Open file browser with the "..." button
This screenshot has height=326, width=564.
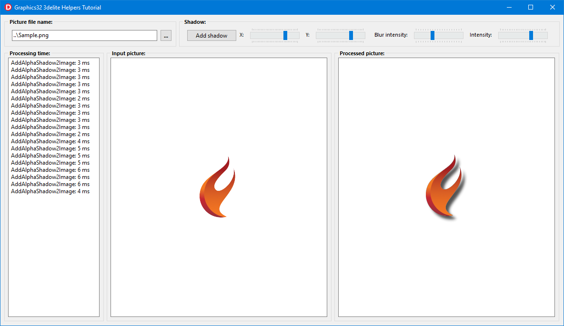coord(166,35)
